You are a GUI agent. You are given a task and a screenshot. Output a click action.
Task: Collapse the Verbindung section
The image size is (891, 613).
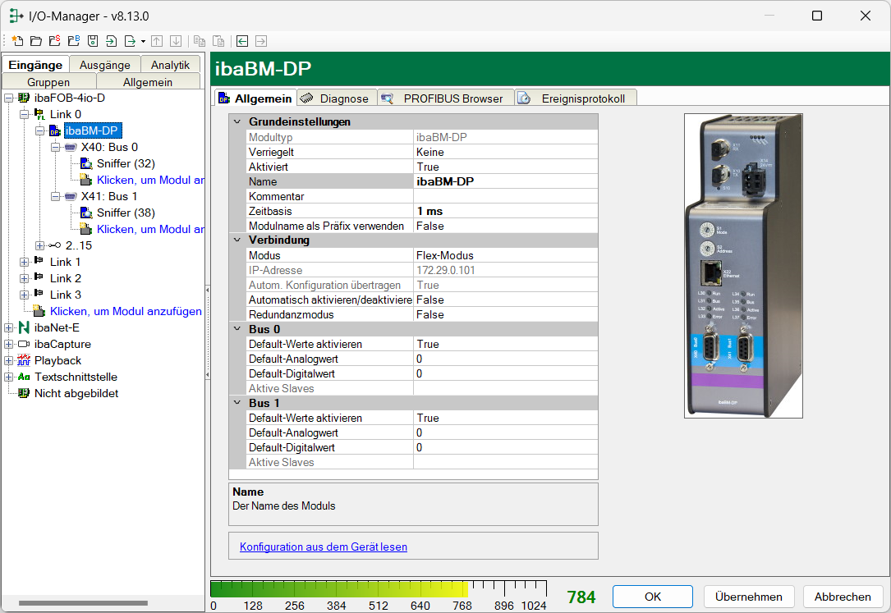coord(237,240)
